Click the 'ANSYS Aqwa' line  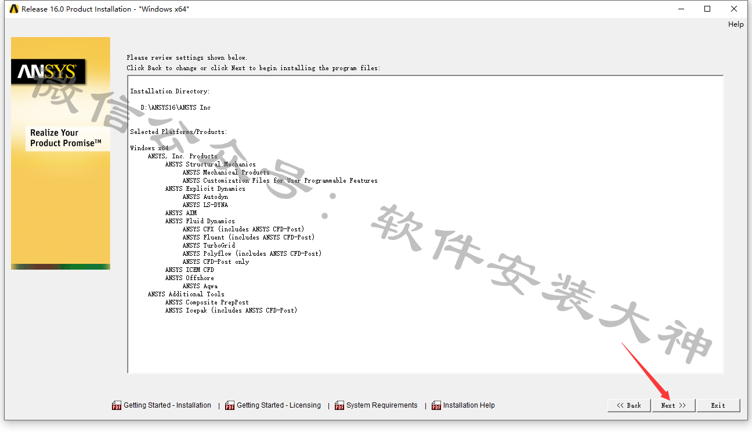[200, 286]
